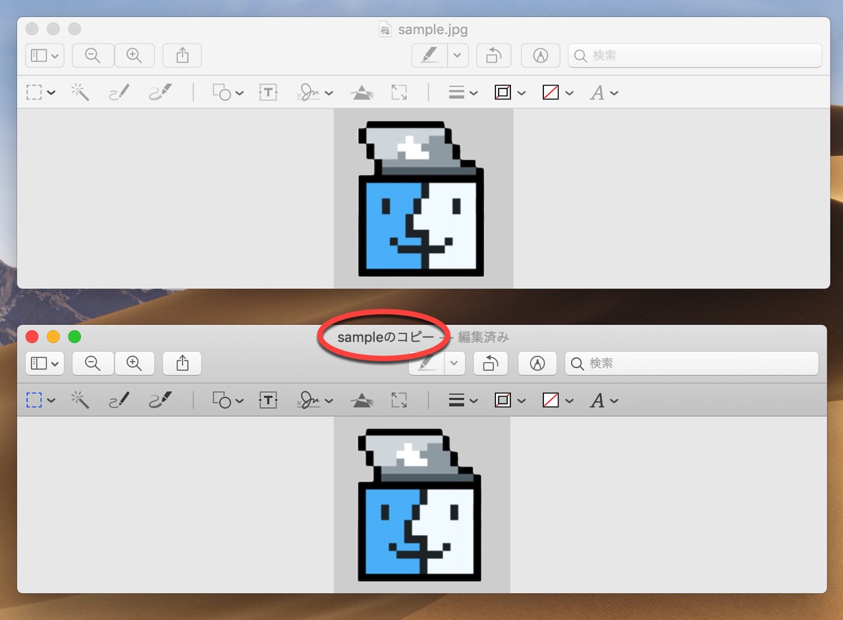Open sidebar view menu in sample.jpg window
Viewport: 843px width, 620px height.
(44, 56)
